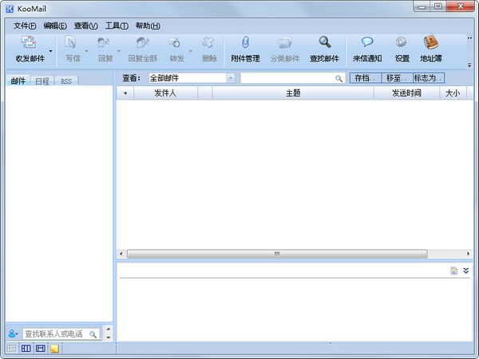Click the 查找邮件 magnifier icon
Image resolution: width=479 pixels, height=359 pixels.
click(x=324, y=44)
